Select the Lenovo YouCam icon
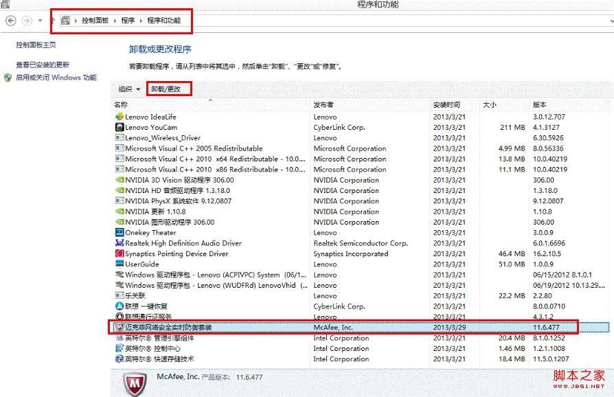The height and width of the screenshot is (397, 614). point(120,127)
